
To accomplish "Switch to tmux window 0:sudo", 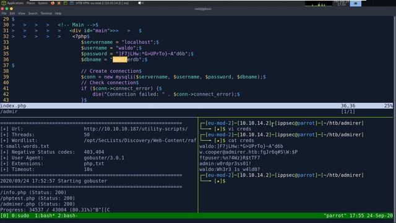I will tap(20, 216).
